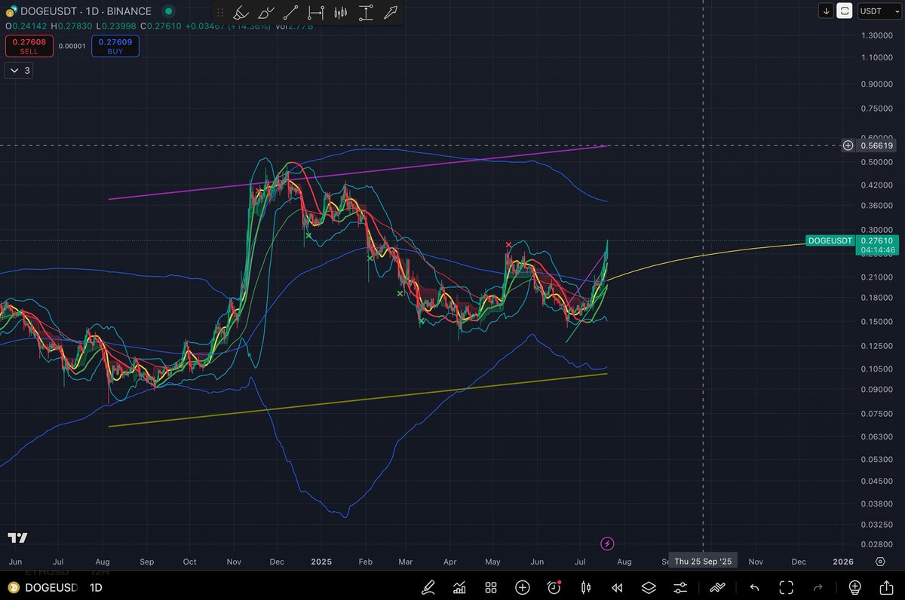Click the plus icon beside 0.56619 price
This screenshot has height=600, width=905.
(848, 145)
